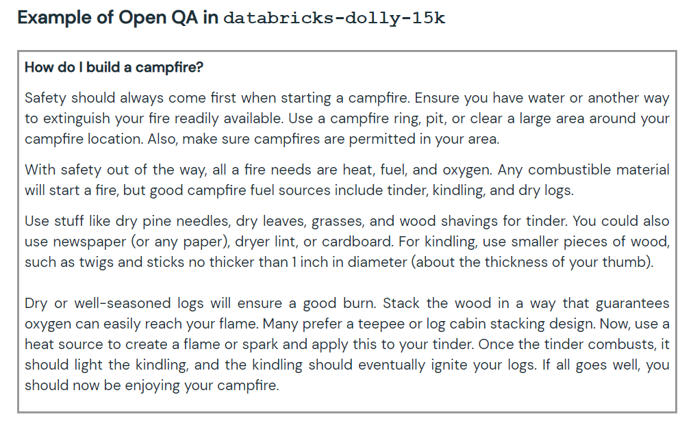Click 'tinder, kindling, and dry logs' phrase
This screenshot has height=423, width=693.
click(481, 190)
